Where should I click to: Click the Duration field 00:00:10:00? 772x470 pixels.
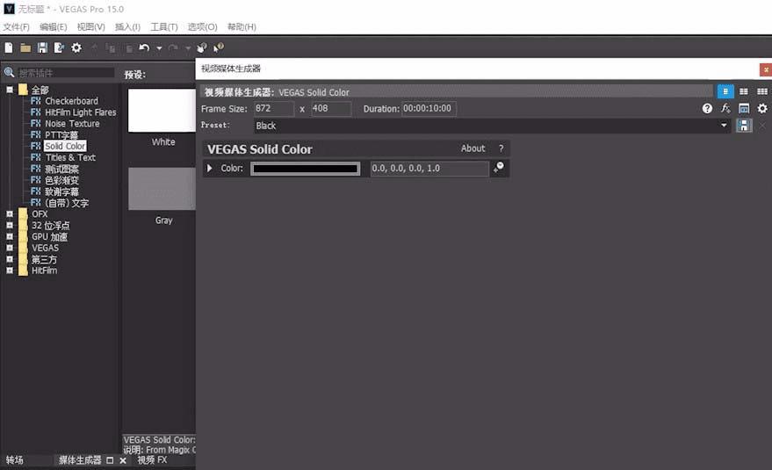click(429, 108)
